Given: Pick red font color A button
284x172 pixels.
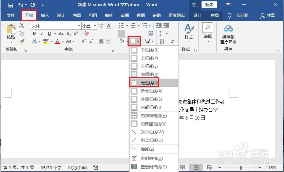Looking at the screenshot, I should point(57,42).
